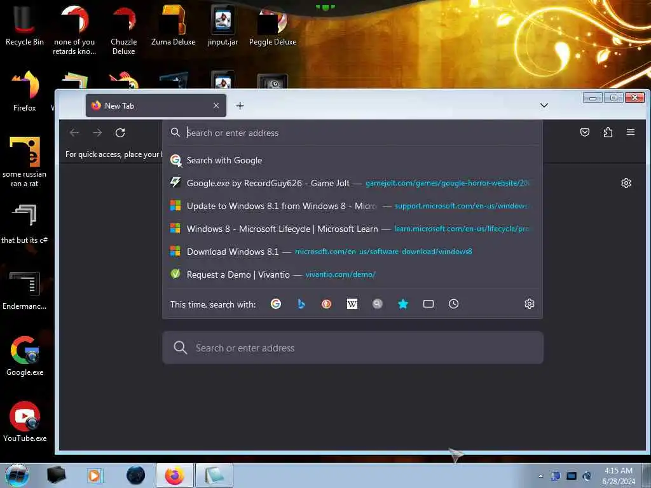
Task: Select the Endermanc... desktop icon
Action: (25, 290)
